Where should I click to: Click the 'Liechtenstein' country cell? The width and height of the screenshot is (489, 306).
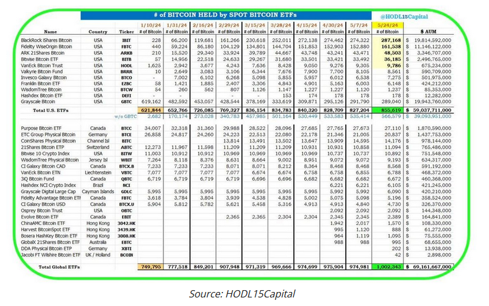pyautogui.click(x=98, y=173)
